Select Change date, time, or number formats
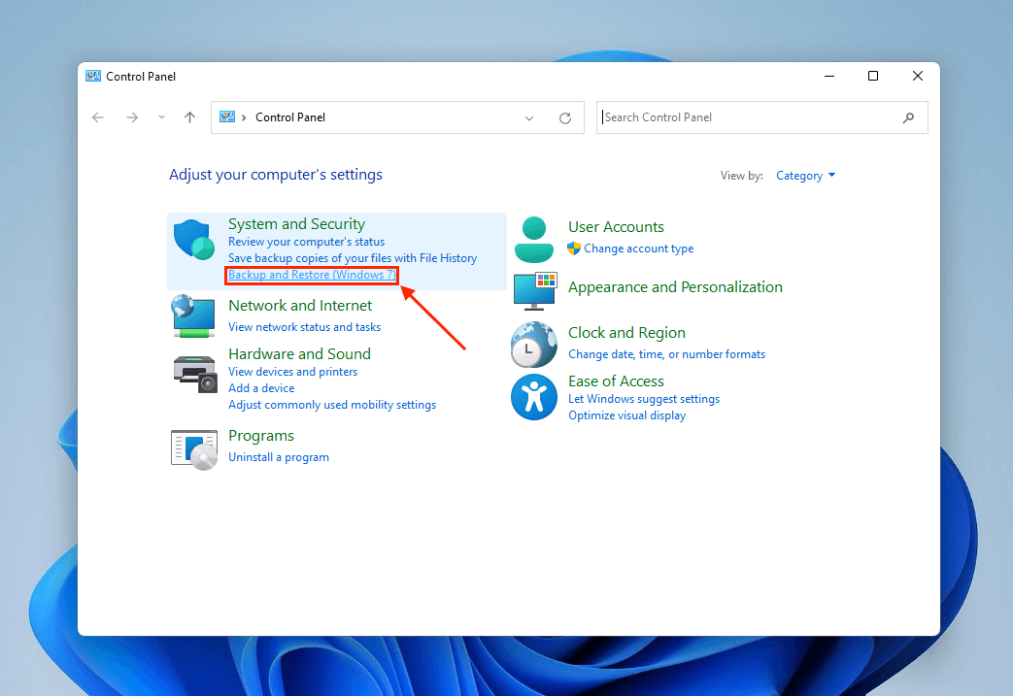This screenshot has height=696, width=1013. click(666, 354)
